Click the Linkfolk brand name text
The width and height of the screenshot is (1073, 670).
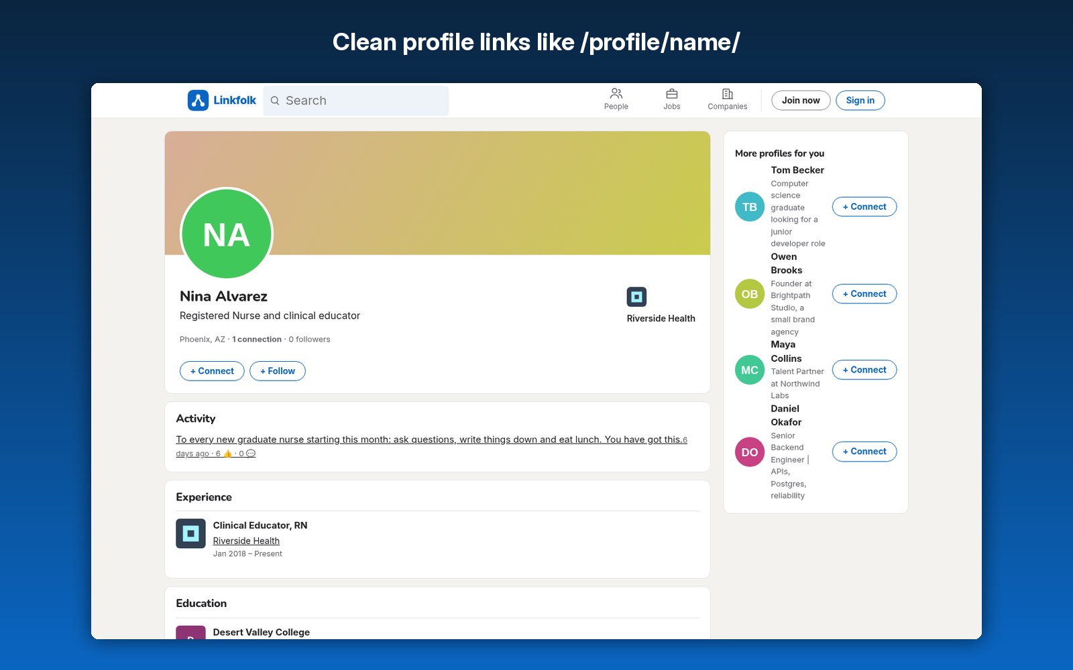(235, 100)
